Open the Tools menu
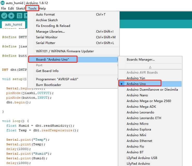 (x=32, y=8)
